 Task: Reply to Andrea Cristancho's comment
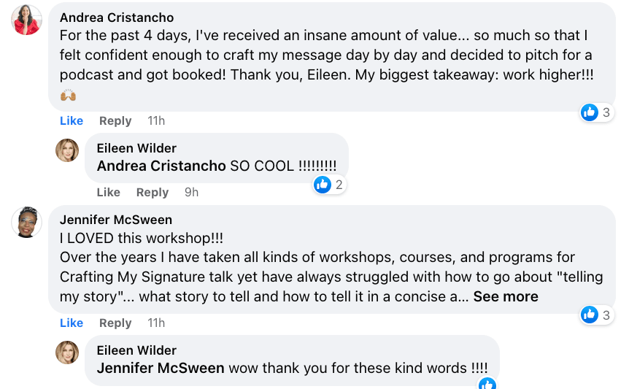coord(115,120)
